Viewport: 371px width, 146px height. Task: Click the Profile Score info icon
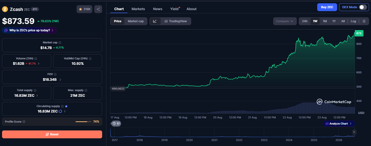tap(24, 122)
